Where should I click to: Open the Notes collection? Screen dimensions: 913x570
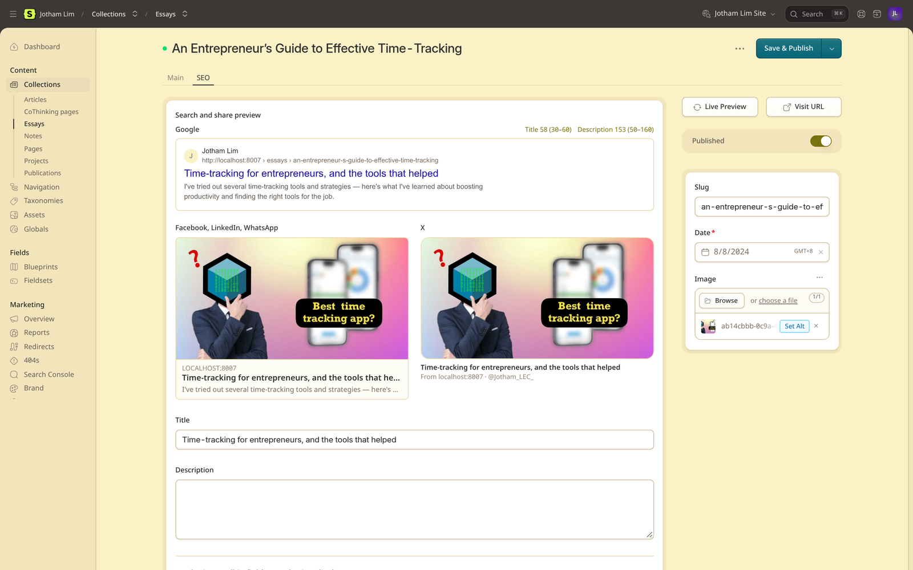(x=33, y=136)
